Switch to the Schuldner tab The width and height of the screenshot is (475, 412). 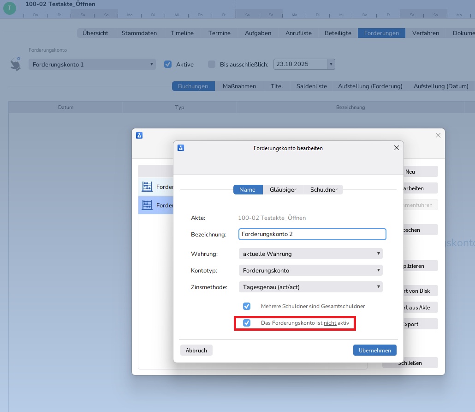point(324,190)
